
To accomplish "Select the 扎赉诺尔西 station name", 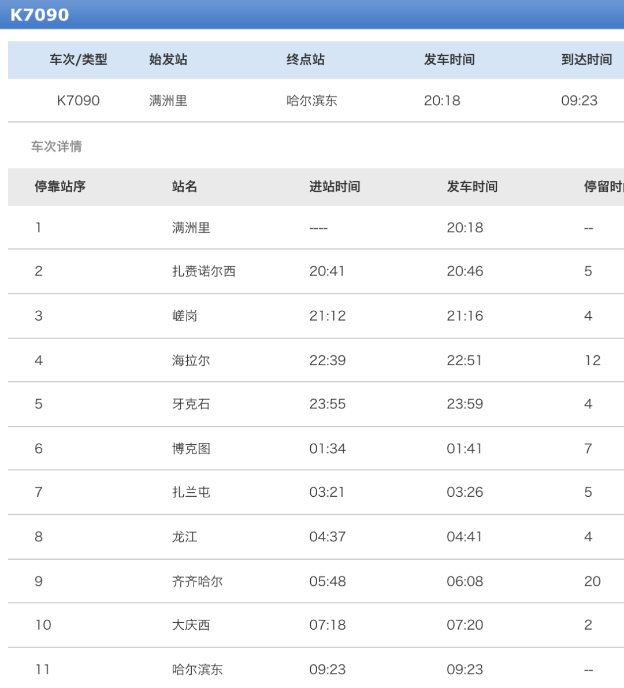I will (x=203, y=272).
